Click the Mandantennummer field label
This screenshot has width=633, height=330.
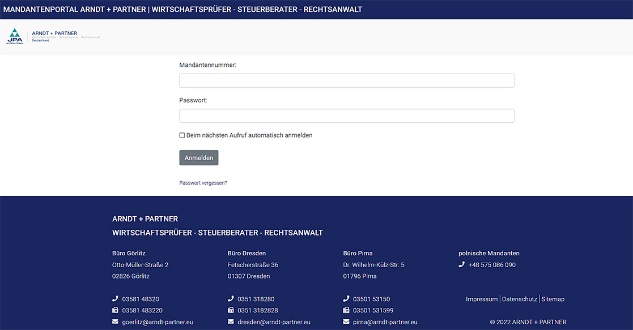pyautogui.click(x=207, y=65)
